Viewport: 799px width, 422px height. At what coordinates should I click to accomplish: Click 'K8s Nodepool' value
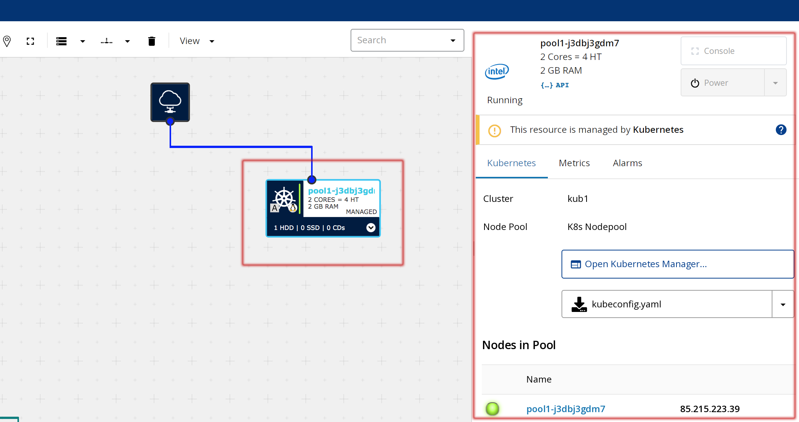[597, 227]
